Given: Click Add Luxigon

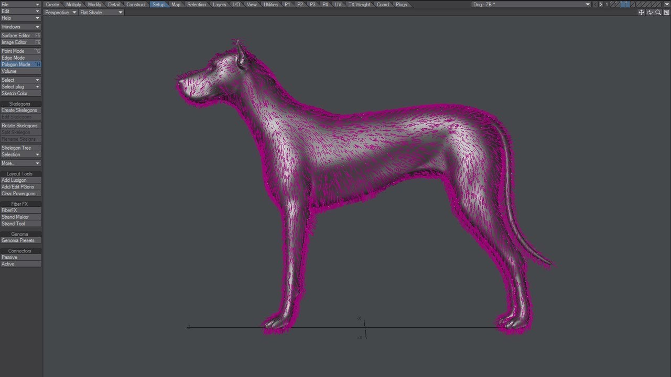Looking at the screenshot, I should coord(21,180).
